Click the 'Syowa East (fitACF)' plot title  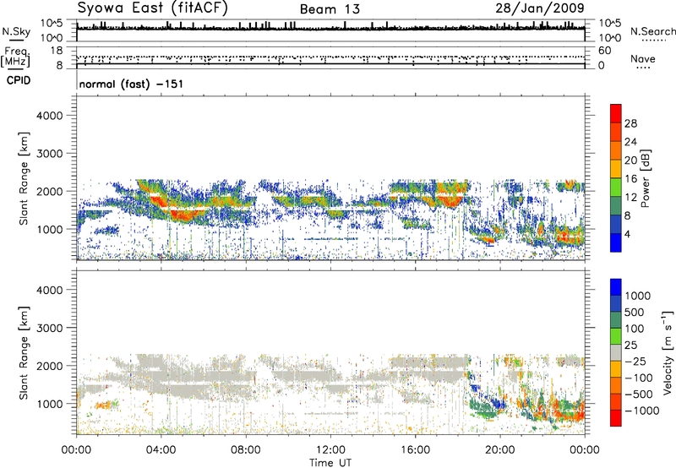pos(153,8)
